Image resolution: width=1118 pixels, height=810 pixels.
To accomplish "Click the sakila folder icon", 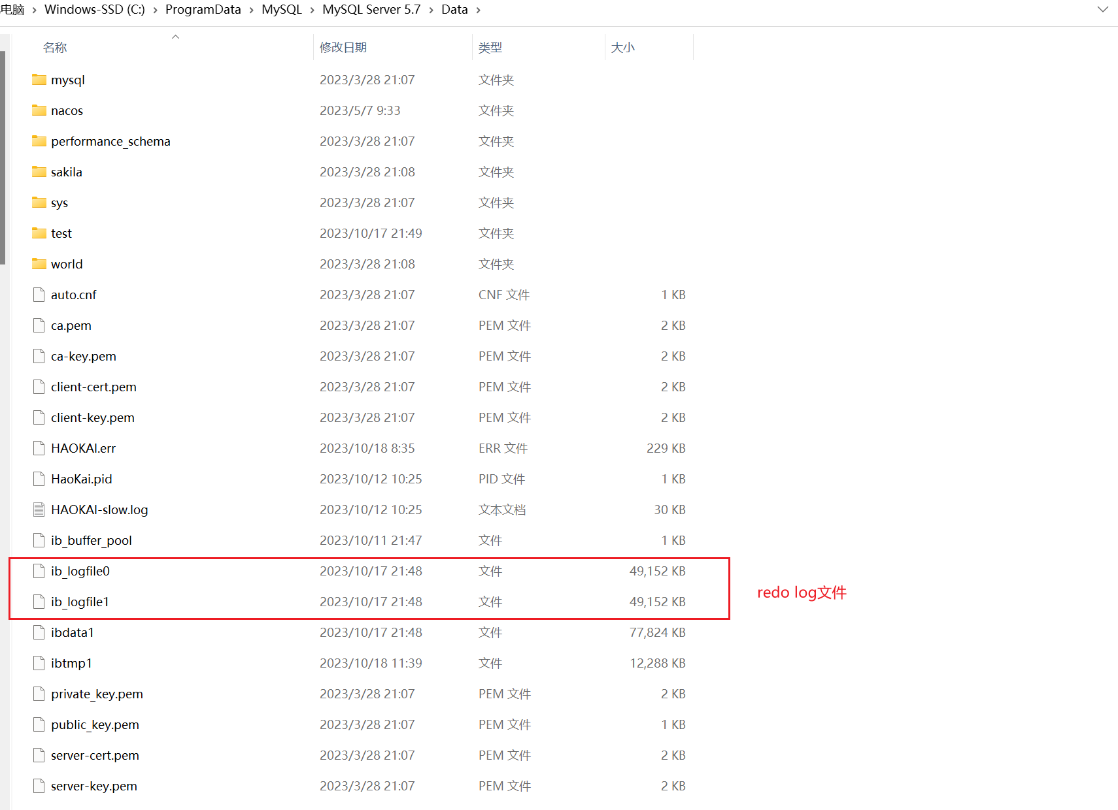I will 39,172.
